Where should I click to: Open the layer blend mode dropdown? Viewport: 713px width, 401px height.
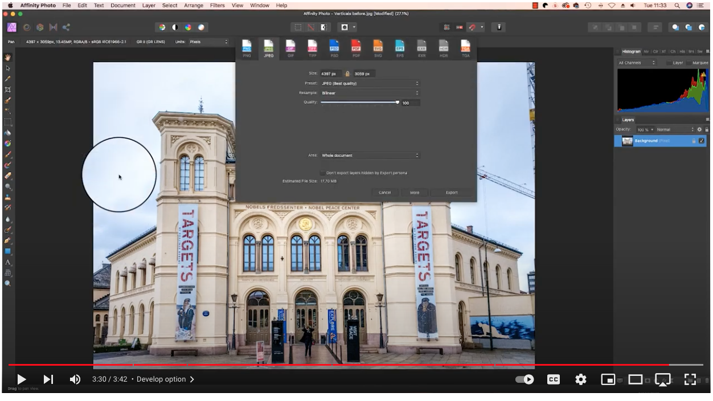click(675, 130)
